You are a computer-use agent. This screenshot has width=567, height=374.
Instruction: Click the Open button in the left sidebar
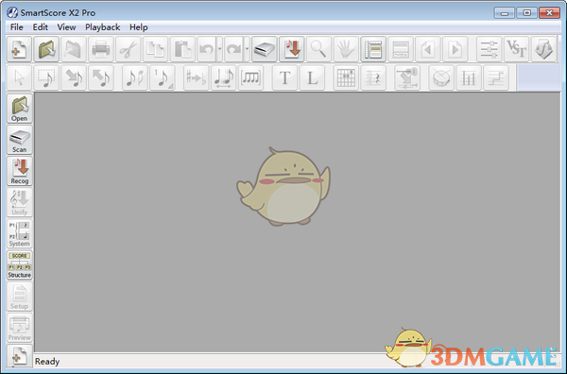pyautogui.click(x=20, y=109)
